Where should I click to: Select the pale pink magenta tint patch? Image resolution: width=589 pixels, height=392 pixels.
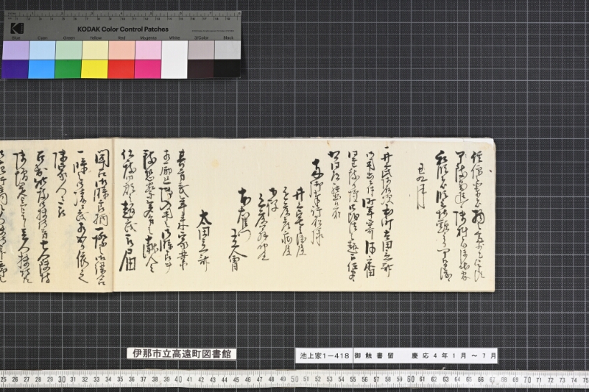(x=149, y=50)
